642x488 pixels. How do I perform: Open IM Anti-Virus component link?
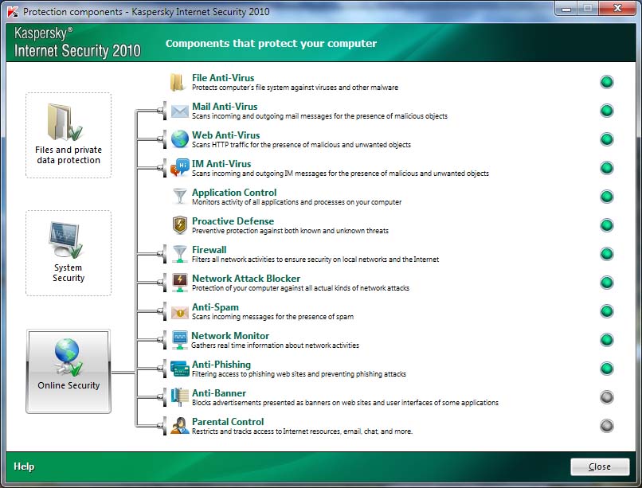tap(221, 164)
